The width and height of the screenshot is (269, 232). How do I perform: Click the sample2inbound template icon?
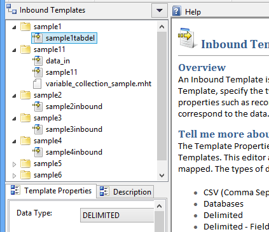click(x=38, y=106)
